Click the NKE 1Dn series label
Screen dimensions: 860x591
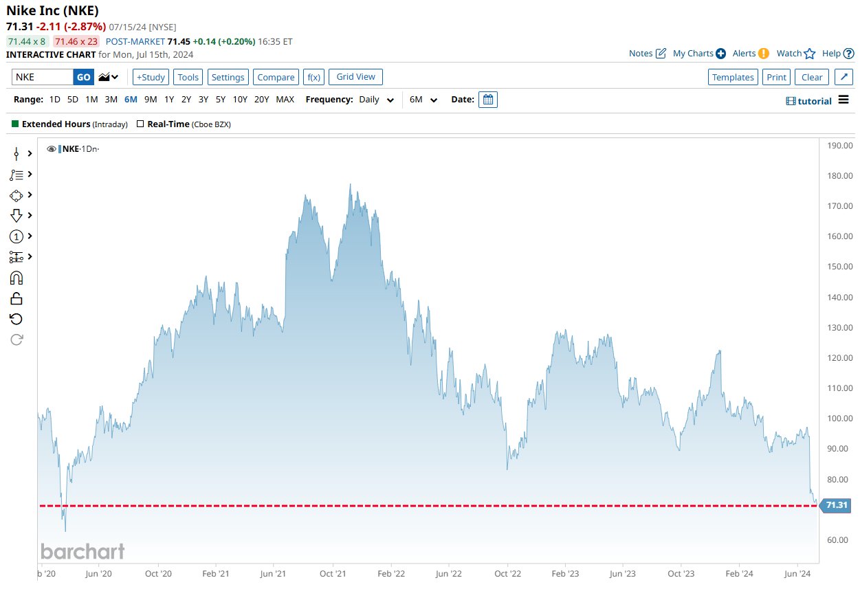pos(80,149)
